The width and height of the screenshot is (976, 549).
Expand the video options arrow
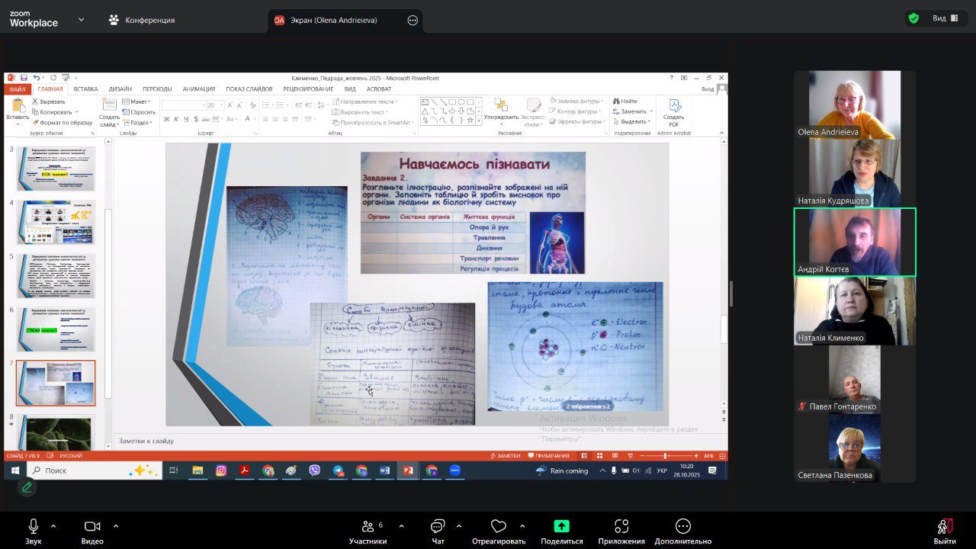(116, 526)
